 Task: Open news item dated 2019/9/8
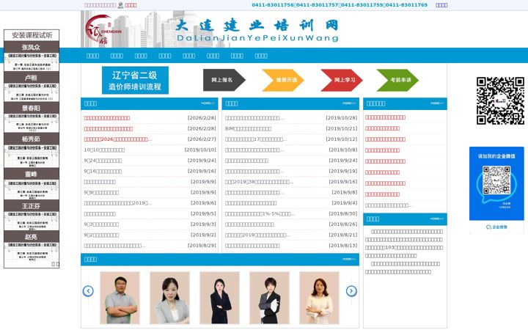click(254, 193)
